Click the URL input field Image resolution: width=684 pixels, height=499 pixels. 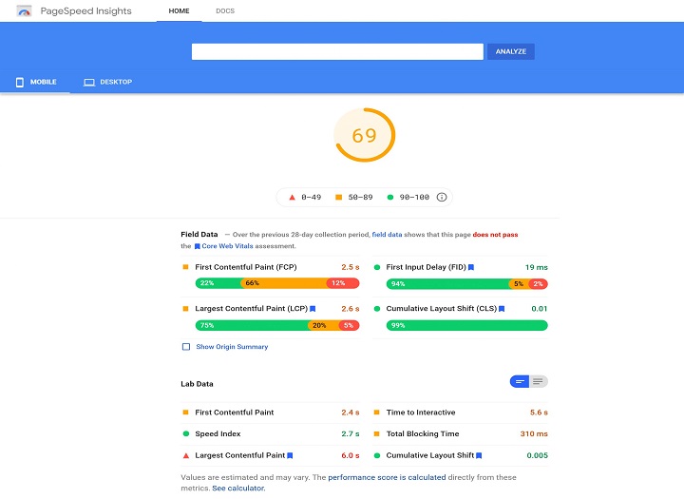tap(337, 51)
